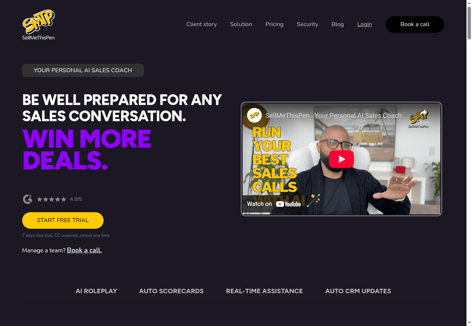
Task: Follow the underlined 'Book a call.' link
Action: coord(84,250)
